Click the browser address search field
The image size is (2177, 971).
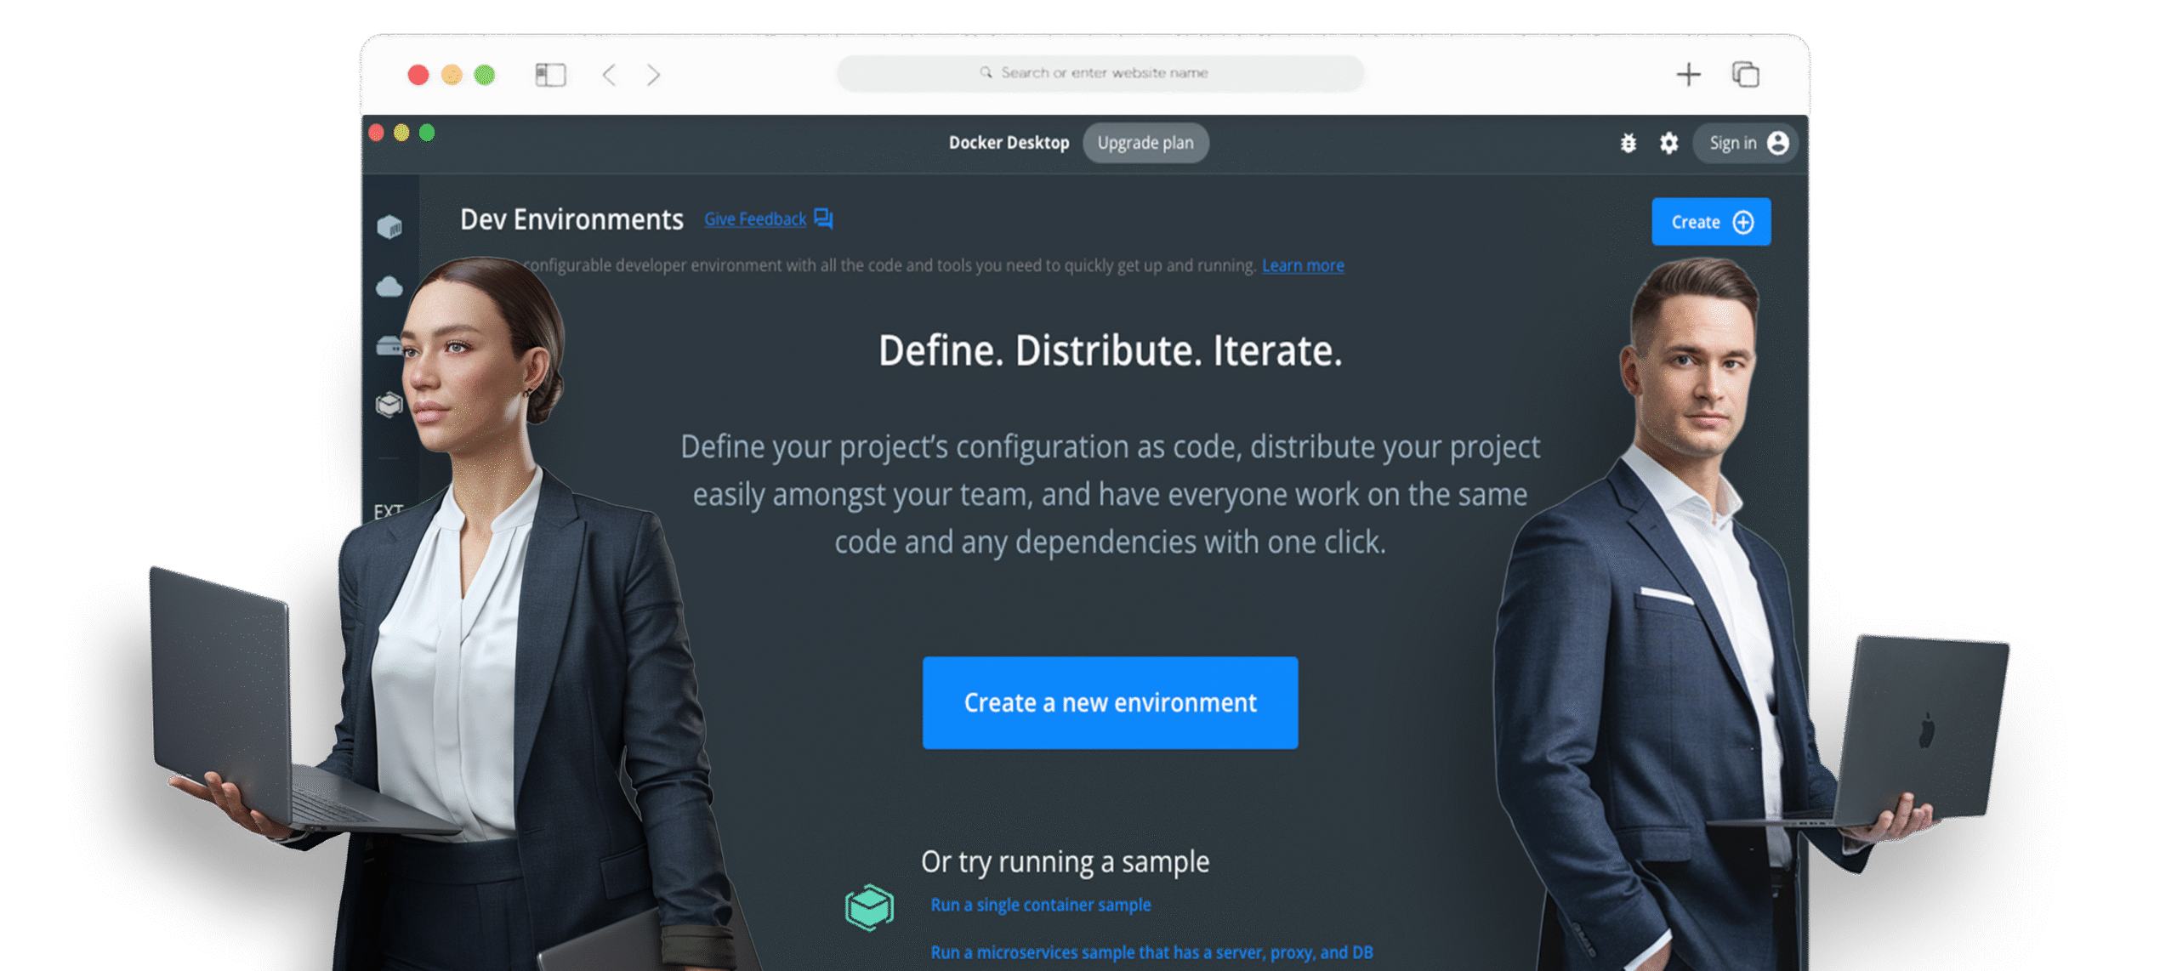[x=1101, y=73]
